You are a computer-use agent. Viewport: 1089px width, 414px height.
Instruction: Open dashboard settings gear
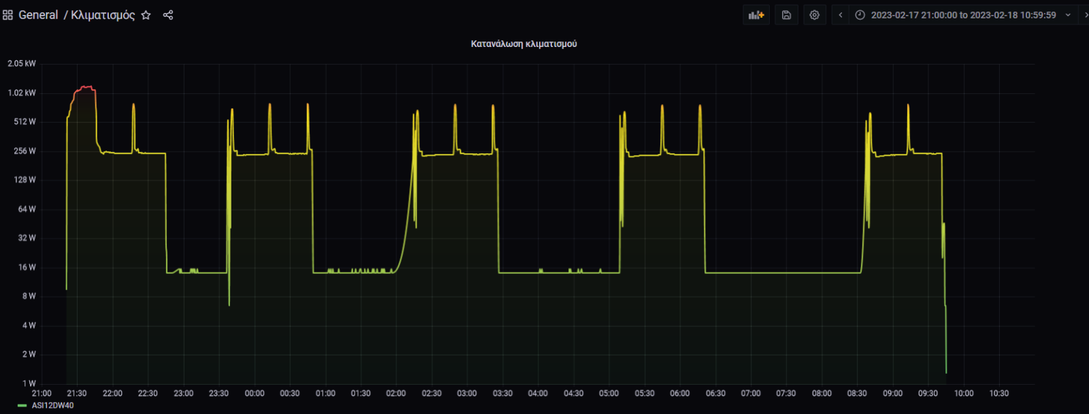coord(815,15)
